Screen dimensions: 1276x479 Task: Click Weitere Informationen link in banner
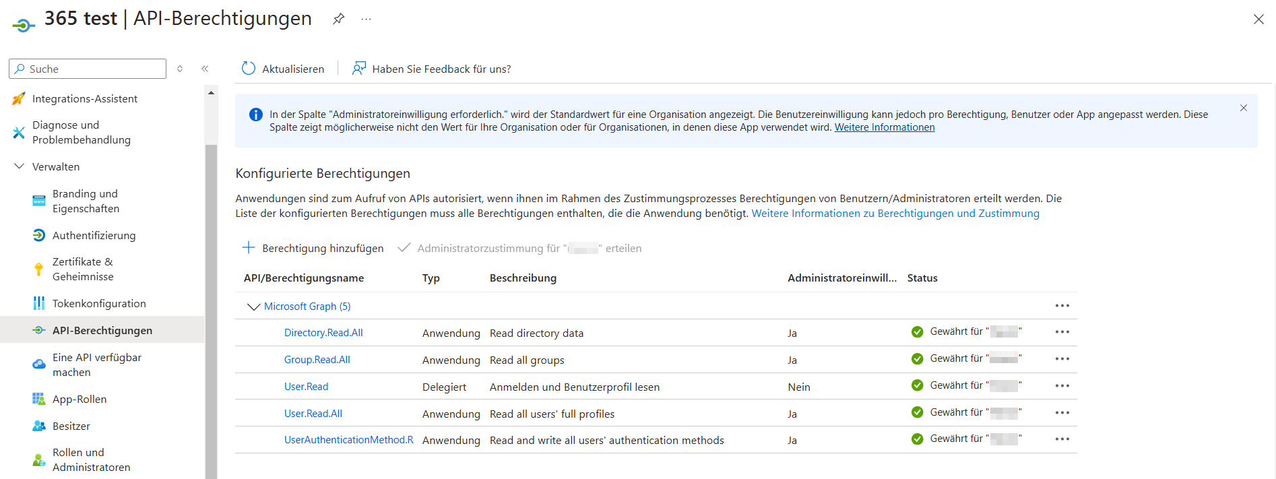(885, 128)
